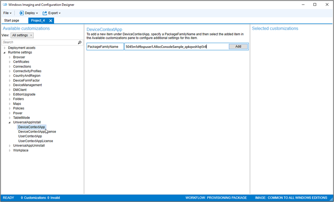Close the Project_4 tab with X icon
Image resolution: width=334 pixels, height=202 pixels.
(x=51, y=21)
